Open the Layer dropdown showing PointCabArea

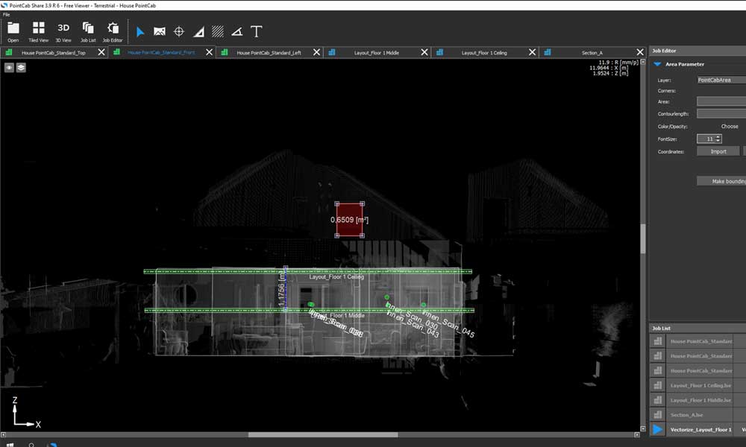[720, 80]
